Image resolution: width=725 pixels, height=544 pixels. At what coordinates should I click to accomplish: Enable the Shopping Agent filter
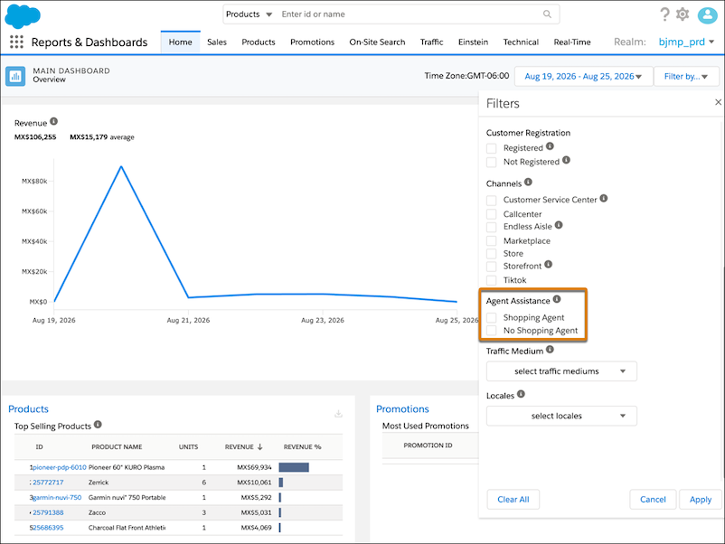coord(492,318)
